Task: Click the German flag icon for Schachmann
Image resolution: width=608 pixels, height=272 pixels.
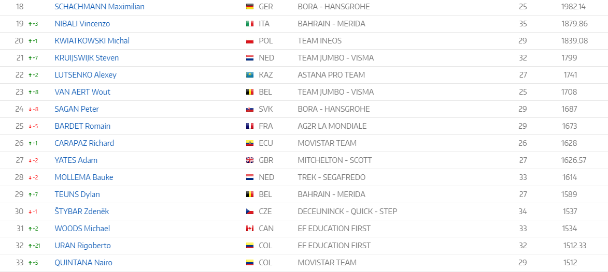Action: tap(250, 7)
